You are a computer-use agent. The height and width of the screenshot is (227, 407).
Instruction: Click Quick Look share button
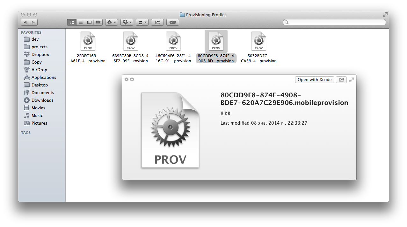point(342,80)
